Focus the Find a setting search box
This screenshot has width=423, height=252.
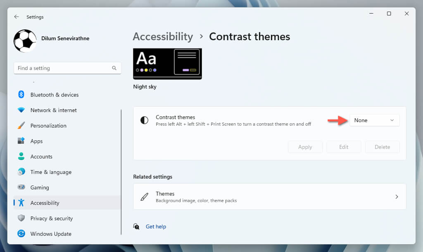(x=64, y=68)
